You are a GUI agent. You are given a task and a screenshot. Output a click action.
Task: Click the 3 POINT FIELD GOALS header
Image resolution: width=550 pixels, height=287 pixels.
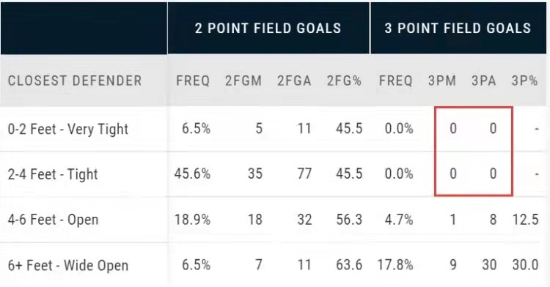click(458, 29)
